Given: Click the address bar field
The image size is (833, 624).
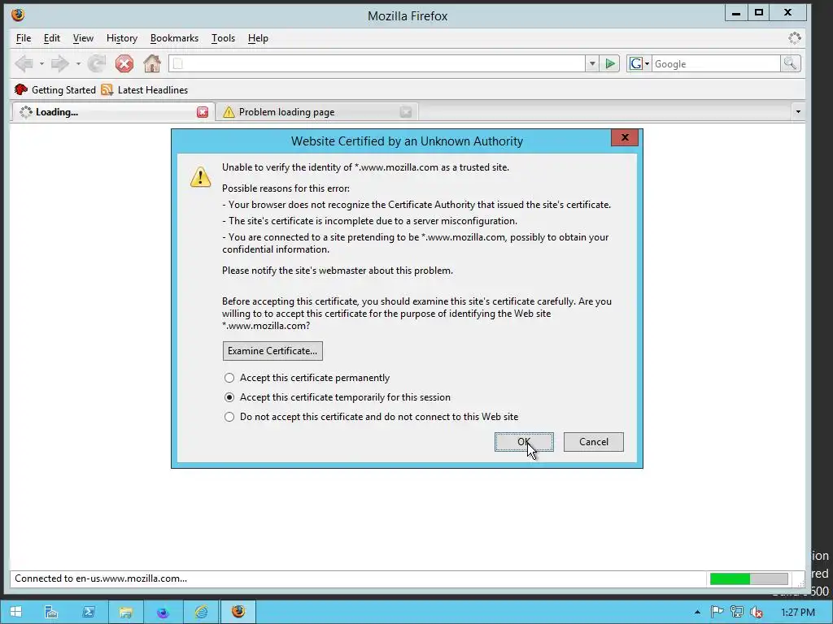Looking at the screenshot, I should click(x=377, y=63).
